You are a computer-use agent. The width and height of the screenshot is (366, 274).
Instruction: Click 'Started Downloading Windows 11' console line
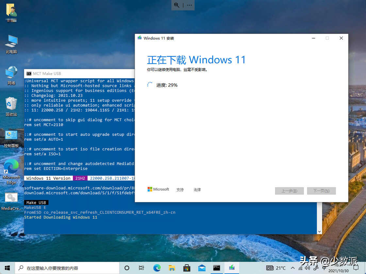coord(61,217)
